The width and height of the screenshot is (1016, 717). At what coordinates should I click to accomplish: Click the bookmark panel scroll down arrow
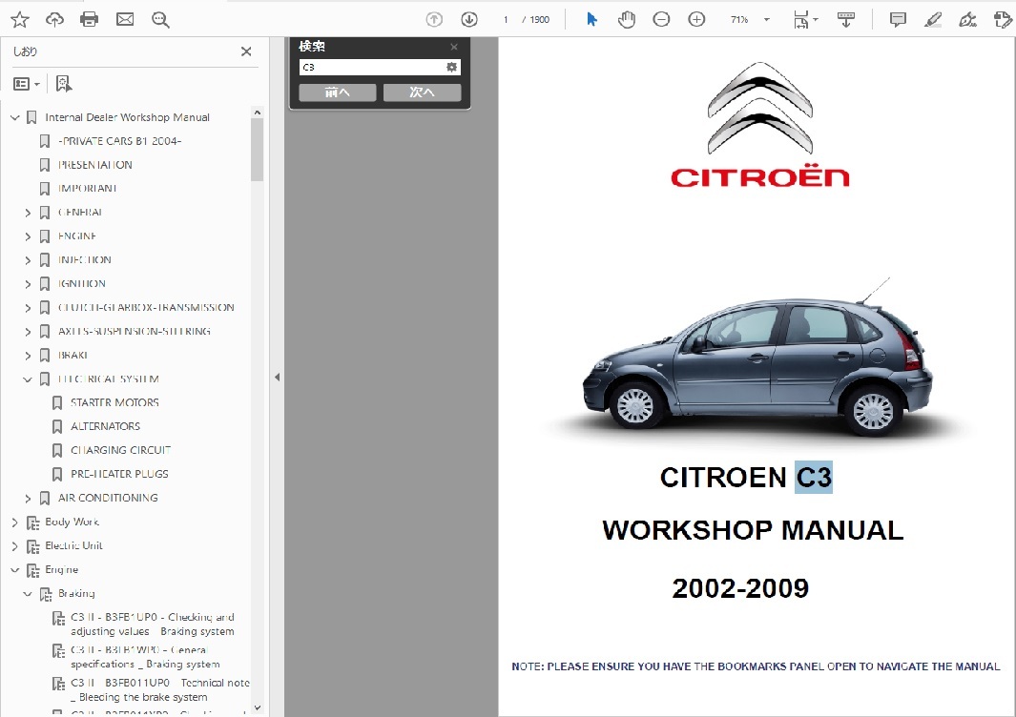coord(258,707)
